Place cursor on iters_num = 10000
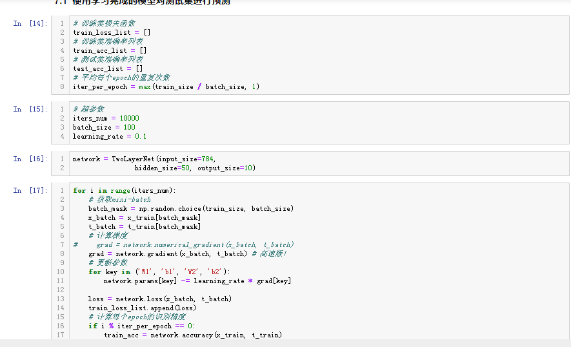571x347 pixels. [106, 118]
